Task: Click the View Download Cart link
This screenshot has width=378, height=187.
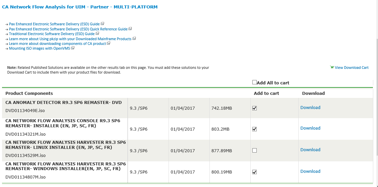Action: point(351,68)
